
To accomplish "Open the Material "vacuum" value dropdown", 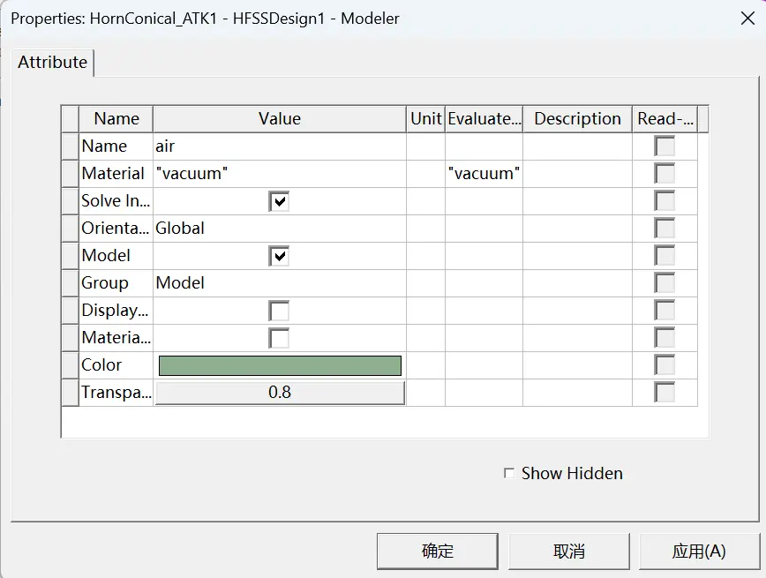I will pyautogui.click(x=280, y=174).
